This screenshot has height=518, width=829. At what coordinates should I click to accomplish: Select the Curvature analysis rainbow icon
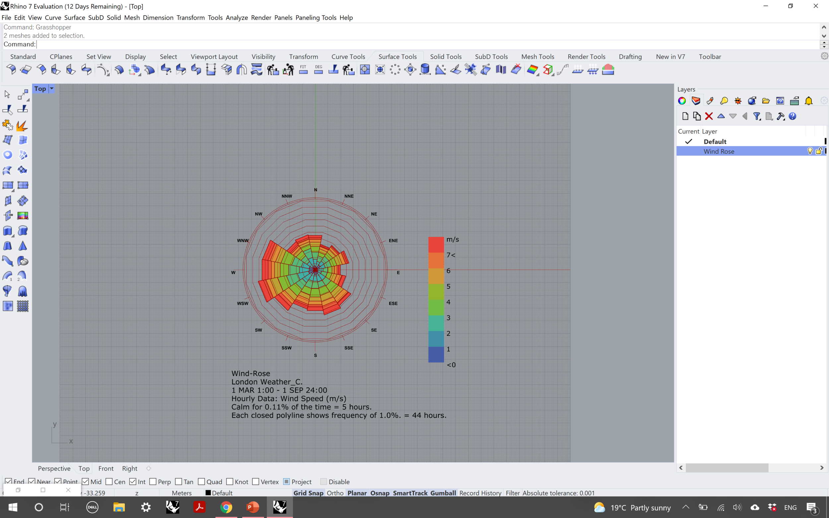(x=532, y=70)
